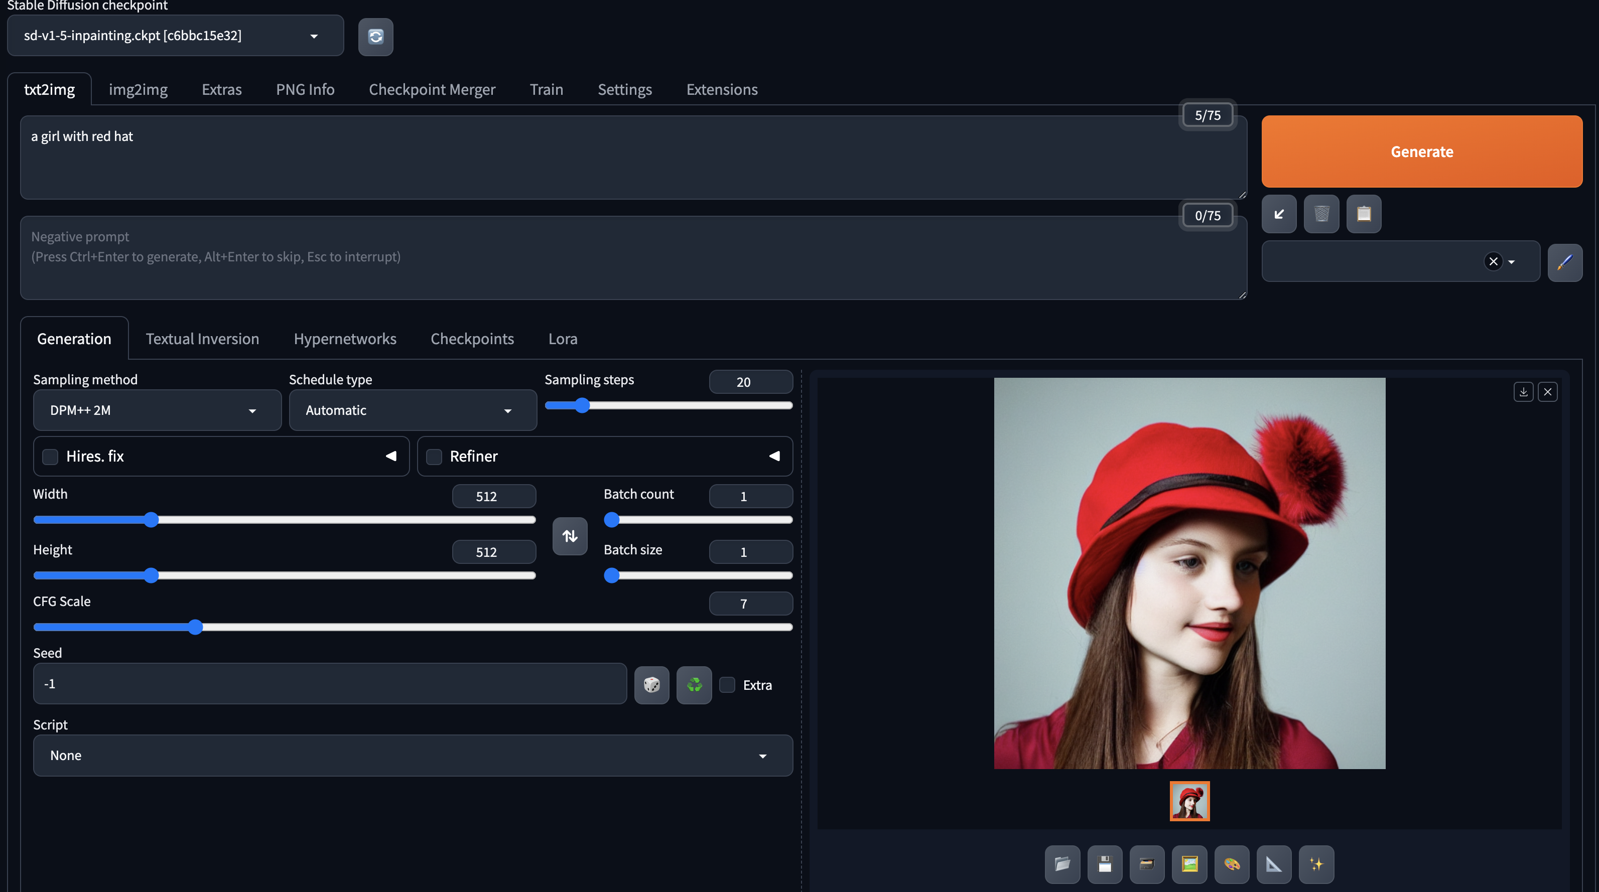
Task: Enable the Hires. fix checkbox
Action: tap(50, 457)
